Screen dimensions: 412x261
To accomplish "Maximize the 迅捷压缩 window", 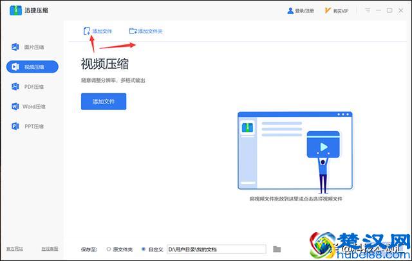I will click(x=389, y=10).
